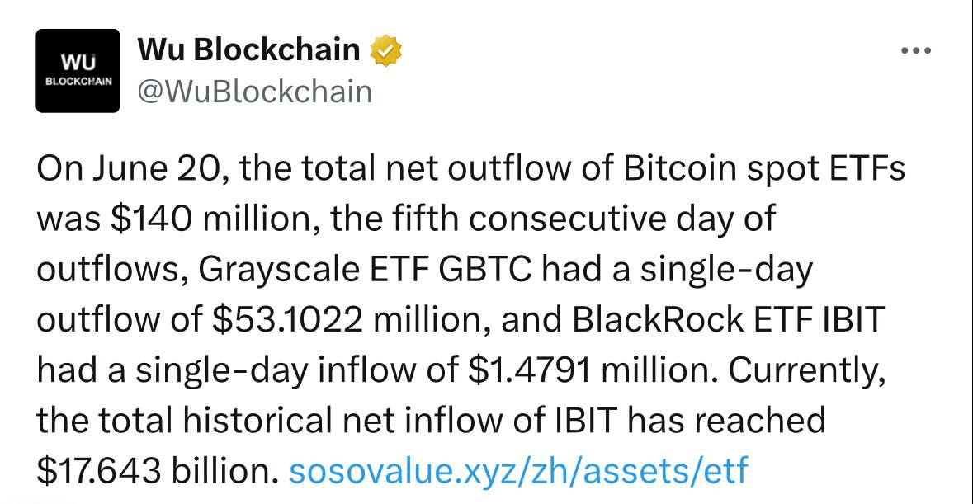Open the sosovalue.xyz/zh/assets/etf link
The width and height of the screenshot is (973, 504).
point(517,470)
